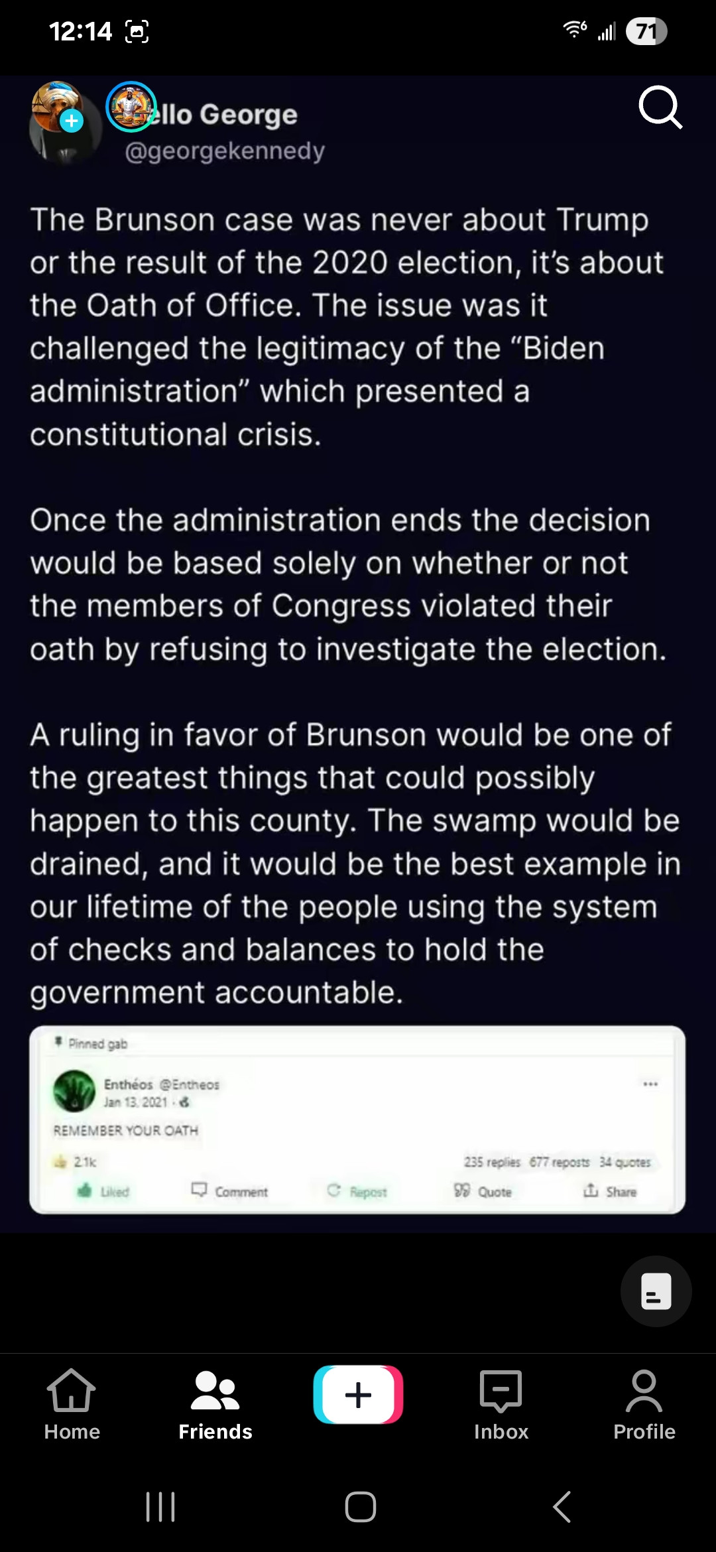
Task: Open search with the magnifying glass icon
Action: click(x=660, y=107)
